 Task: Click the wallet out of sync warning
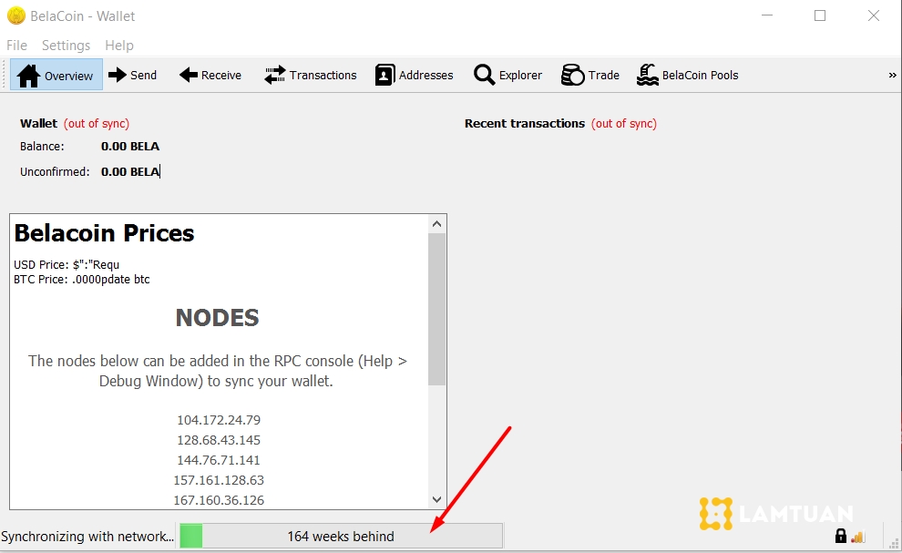pyautogui.click(x=97, y=124)
